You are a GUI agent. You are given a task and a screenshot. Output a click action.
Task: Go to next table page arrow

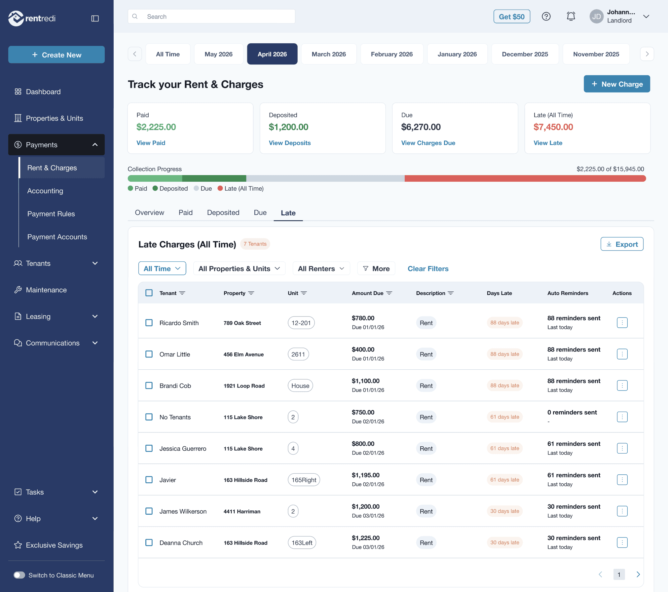click(638, 574)
